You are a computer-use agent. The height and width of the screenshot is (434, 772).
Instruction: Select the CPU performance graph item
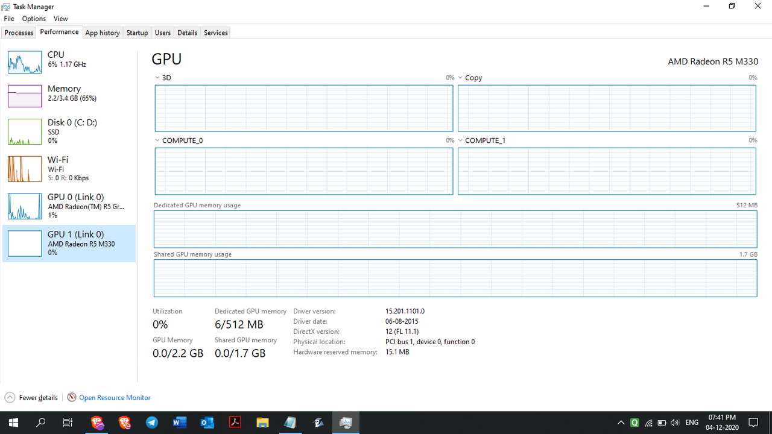(x=69, y=61)
